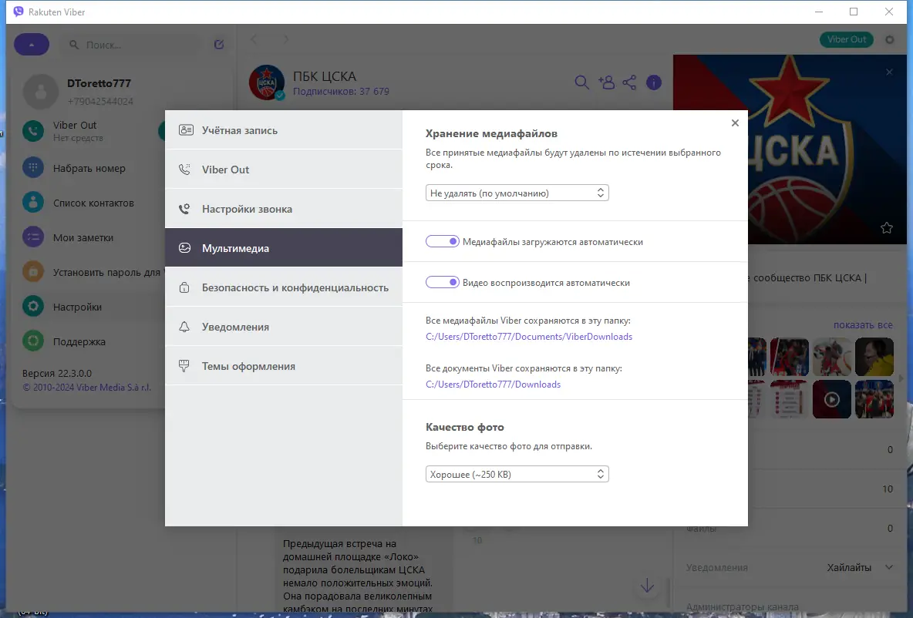Image resolution: width=913 pixels, height=618 pixels.
Task: Open the share icon for ПБК ЦСКА channel
Action: click(629, 82)
